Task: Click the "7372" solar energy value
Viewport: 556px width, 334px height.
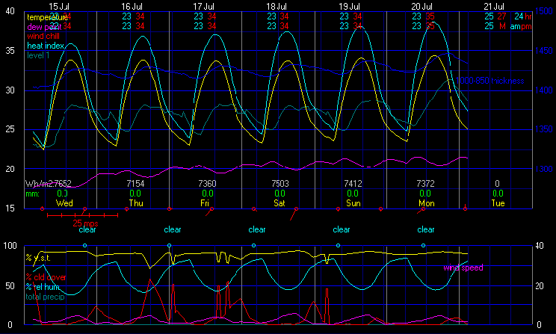Action: [x=425, y=184]
